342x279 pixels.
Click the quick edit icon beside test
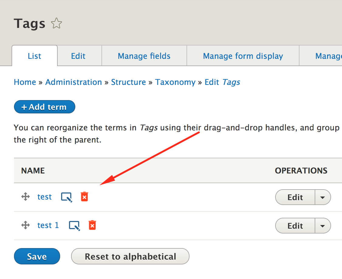[x=67, y=197]
